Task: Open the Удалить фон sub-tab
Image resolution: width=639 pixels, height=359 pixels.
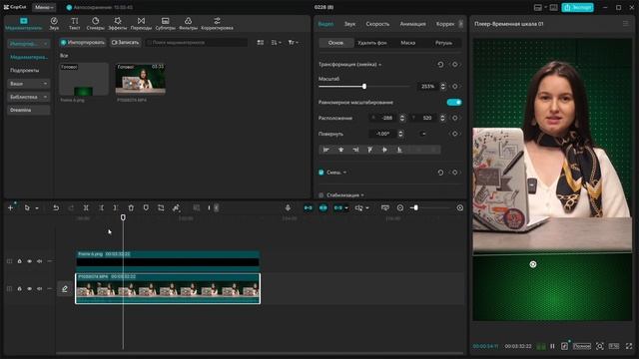Action: [372, 43]
